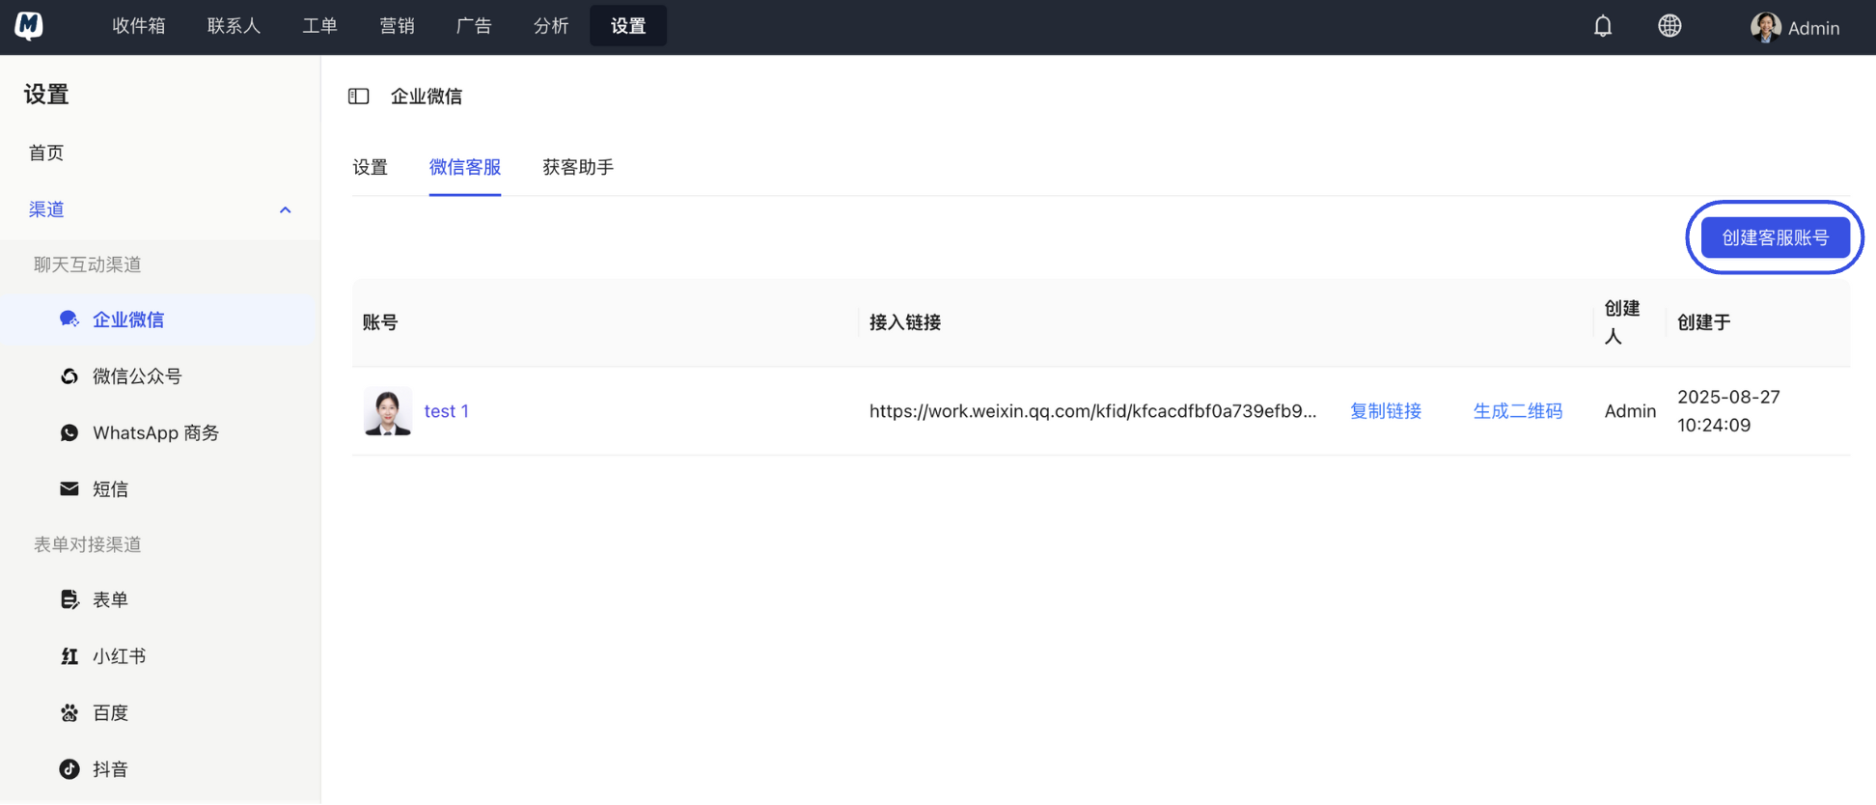Open WhatsApp 商务 channel icon
The height and width of the screenshot is (805, 1876).
tap(69, 432)
